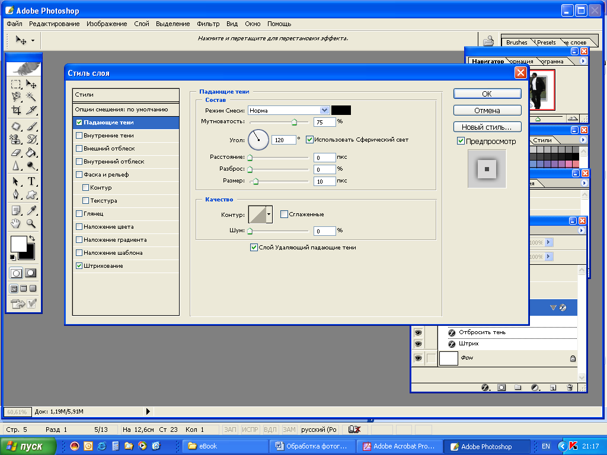Select the Crop tool
The image size is (607, 455).
click(16, 110)
